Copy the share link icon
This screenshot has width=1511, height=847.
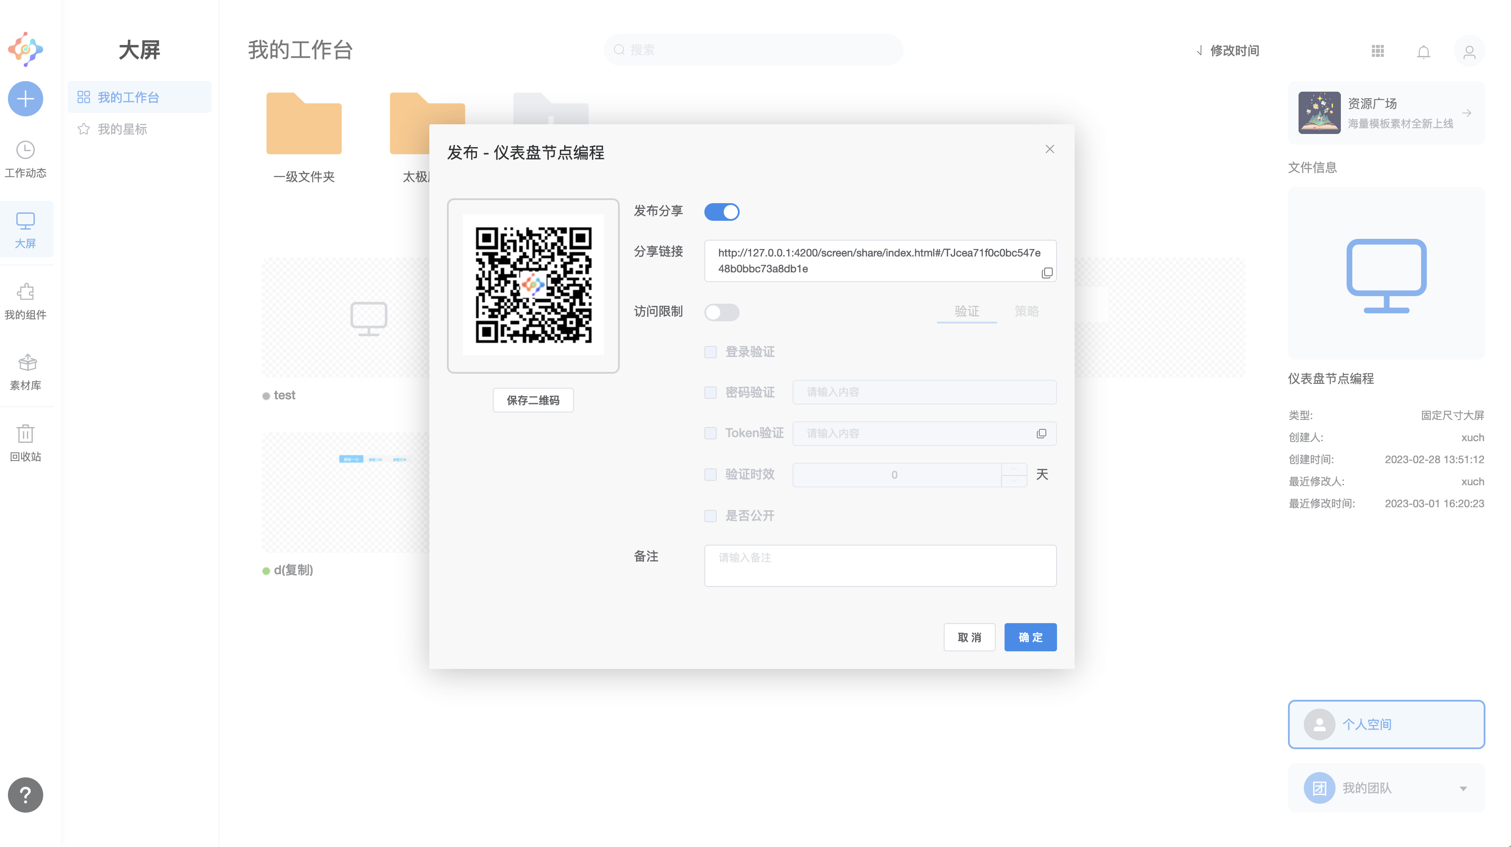click(1047, 273)
